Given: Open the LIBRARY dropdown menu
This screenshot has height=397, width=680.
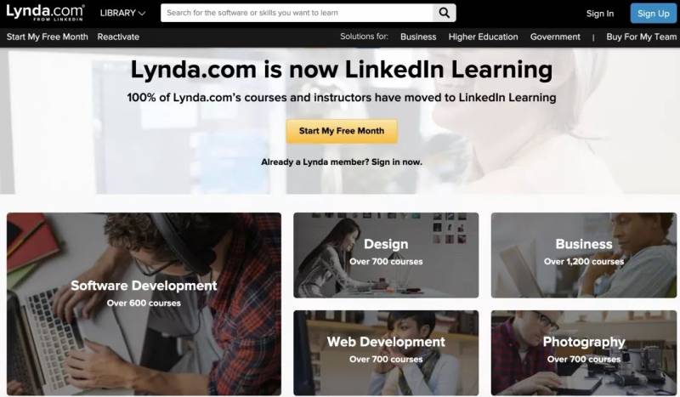Looking at the screenshot, I should pos(122,13).
